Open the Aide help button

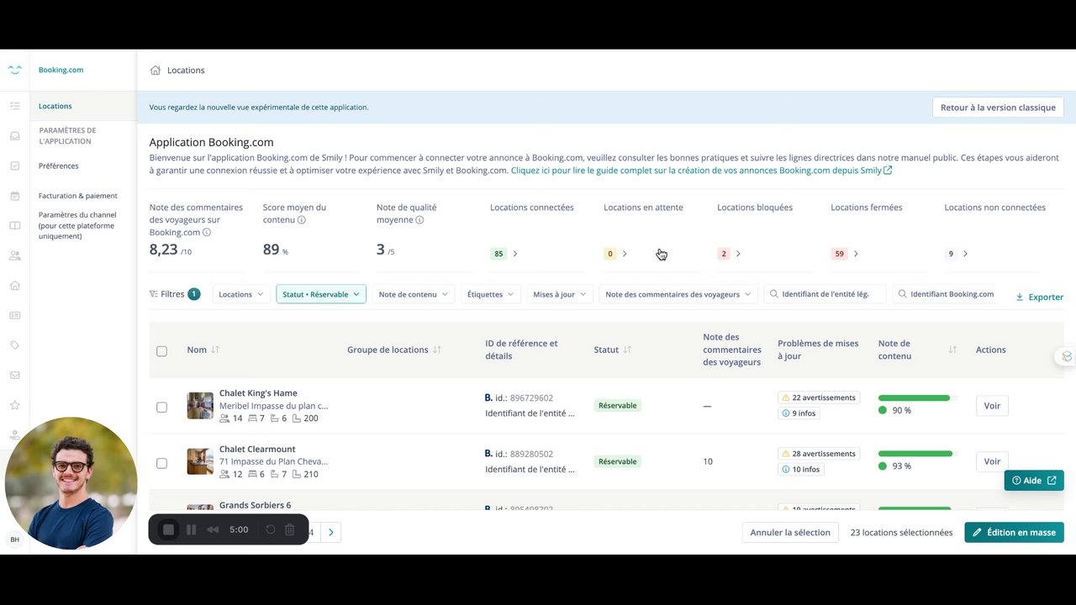[x=1034, y=481]
